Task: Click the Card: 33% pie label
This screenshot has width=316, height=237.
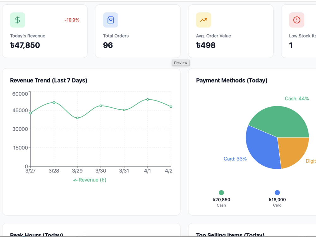Action: click(235, 159)
